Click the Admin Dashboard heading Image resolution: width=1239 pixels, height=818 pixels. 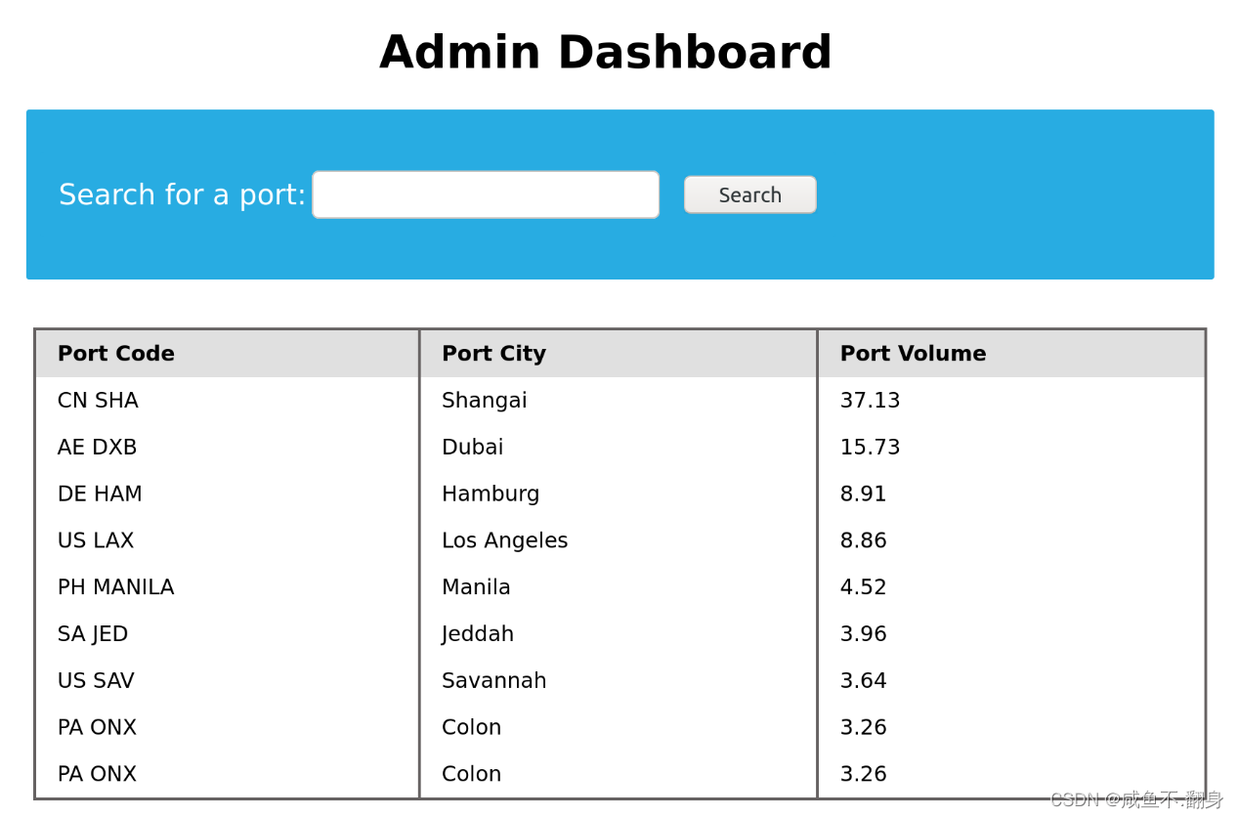pos(605,53)
